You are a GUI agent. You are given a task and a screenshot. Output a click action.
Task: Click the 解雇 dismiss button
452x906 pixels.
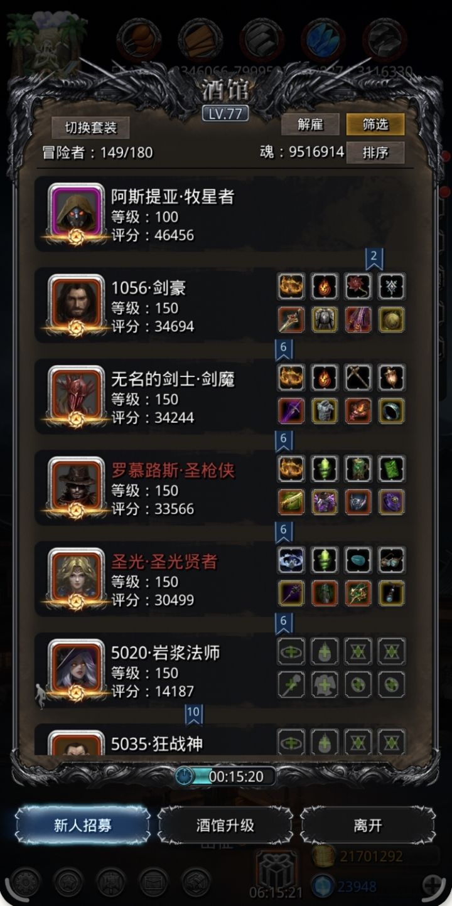pos(310,124)
